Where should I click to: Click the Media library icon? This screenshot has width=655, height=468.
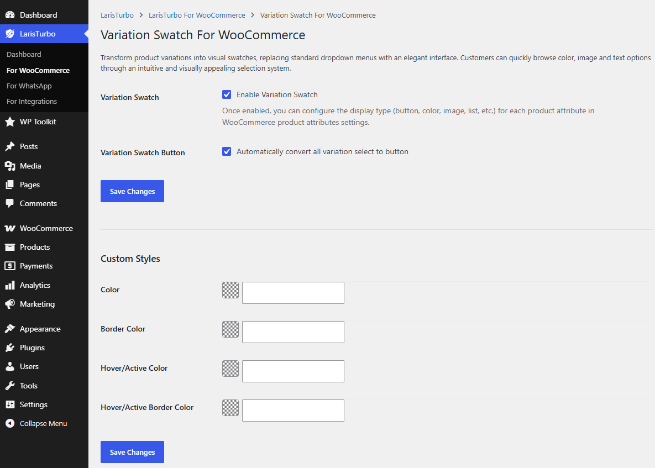10,166
